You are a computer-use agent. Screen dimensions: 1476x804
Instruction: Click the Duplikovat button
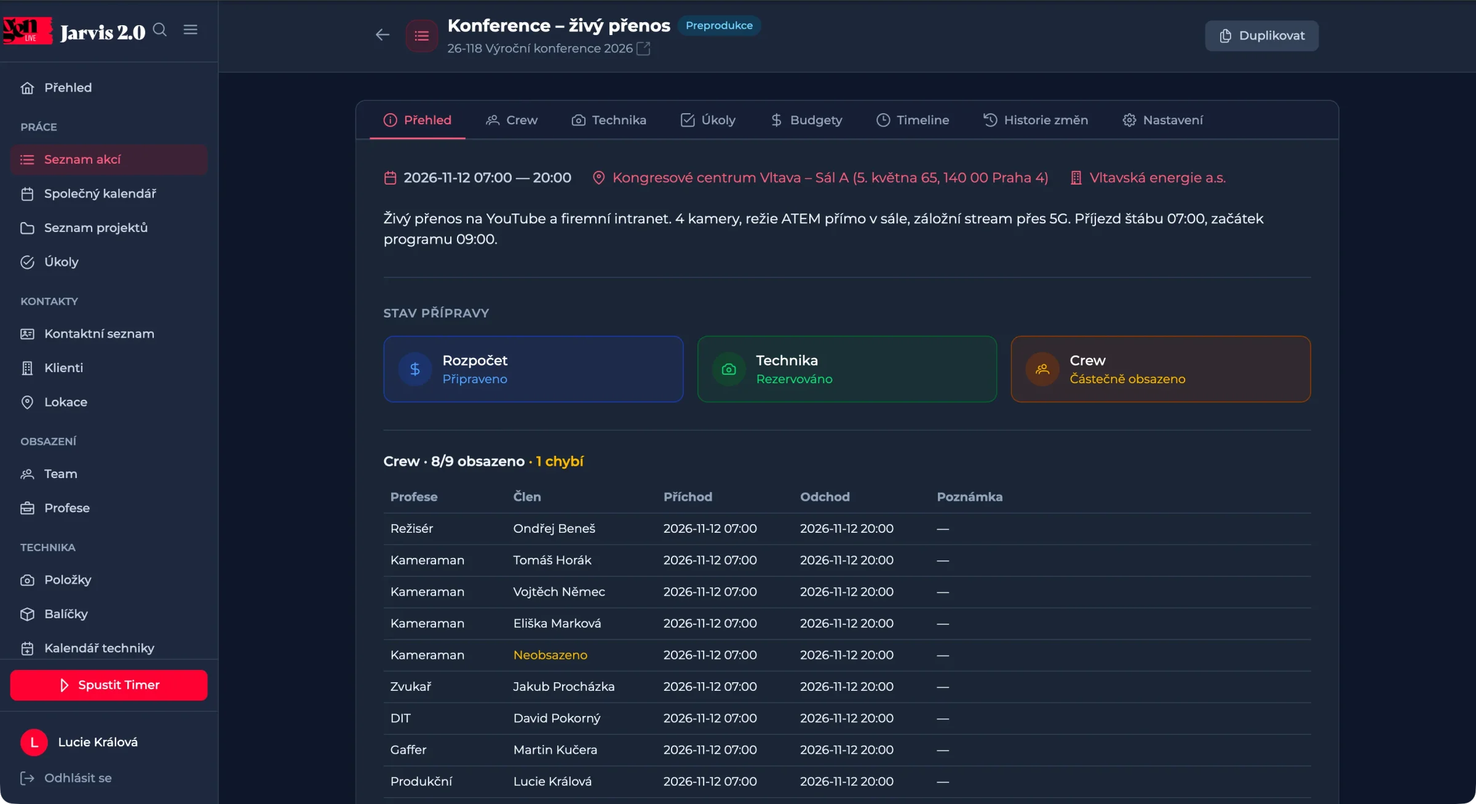tap(1262, 36)
